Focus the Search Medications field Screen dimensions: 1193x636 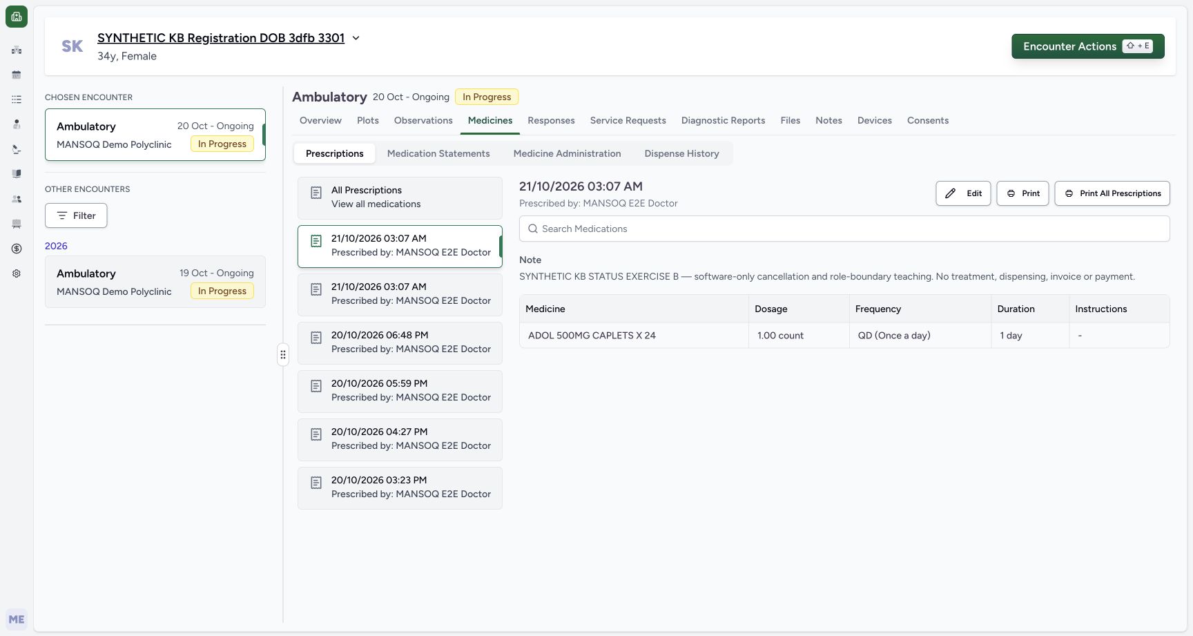[x=844, y=229]
